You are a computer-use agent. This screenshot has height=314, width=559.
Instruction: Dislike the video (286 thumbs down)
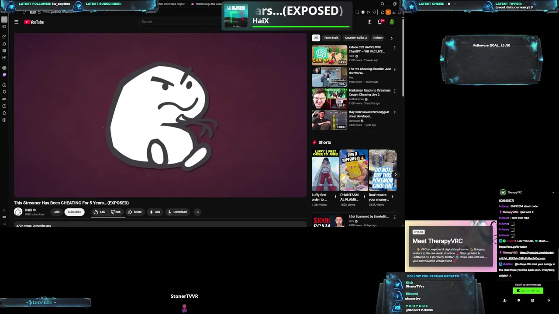click(116, 212)
